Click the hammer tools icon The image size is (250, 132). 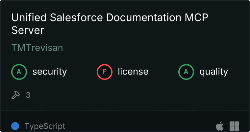15,95
